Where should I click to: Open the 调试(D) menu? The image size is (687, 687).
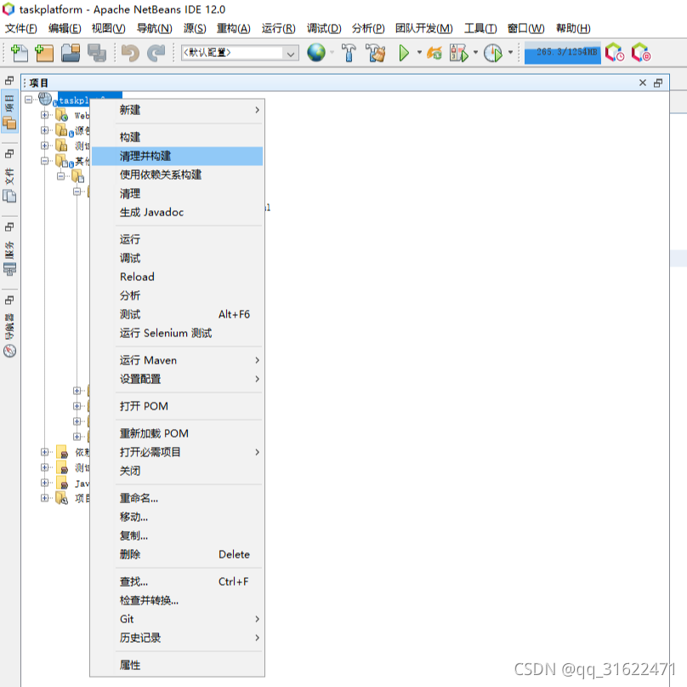pos(324,28)
